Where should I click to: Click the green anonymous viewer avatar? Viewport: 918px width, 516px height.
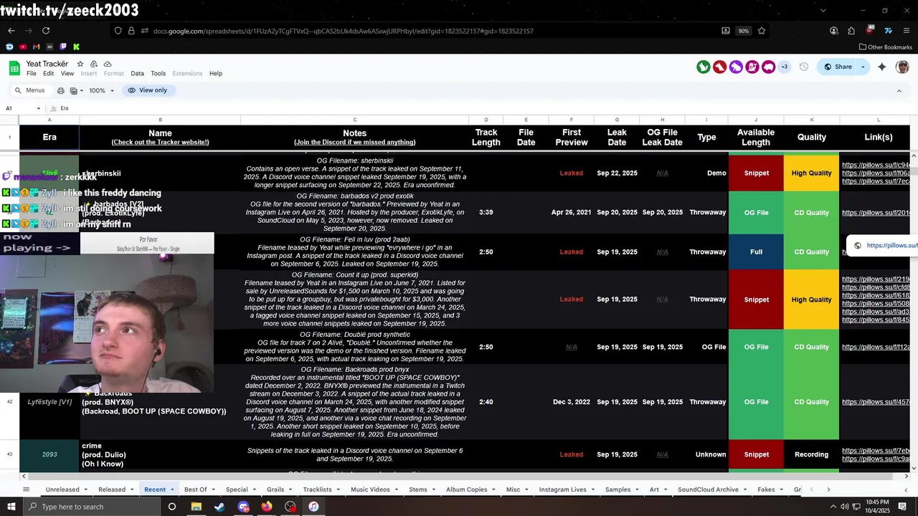point(704,67)
